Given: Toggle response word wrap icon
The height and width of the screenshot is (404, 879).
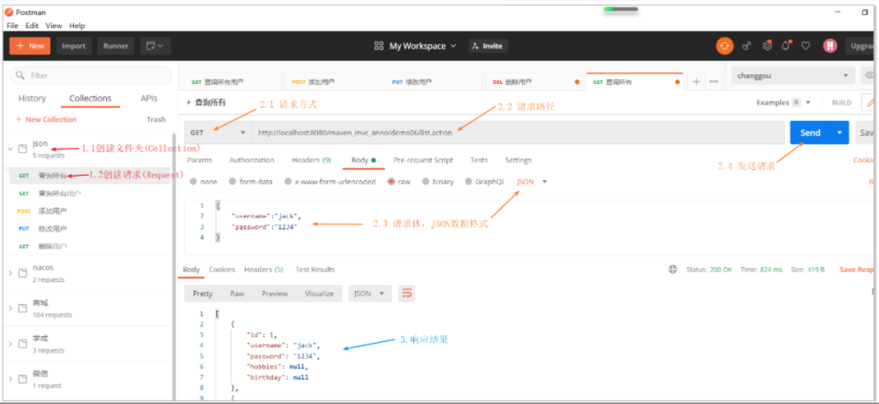Looking at the screenshot, I should [406, 293].
